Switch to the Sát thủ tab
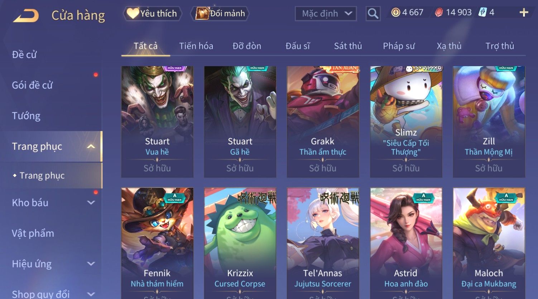This screenshot has height=299, width=538. click(x=348, y=46)
